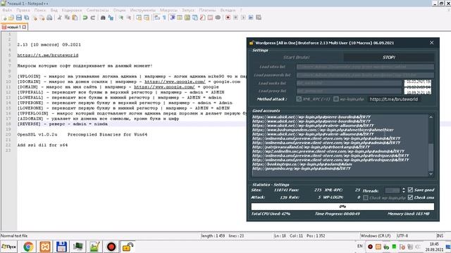Open Chrome from the taskbar
Screen dimensions: 451x253
click(x=28, y=247)
